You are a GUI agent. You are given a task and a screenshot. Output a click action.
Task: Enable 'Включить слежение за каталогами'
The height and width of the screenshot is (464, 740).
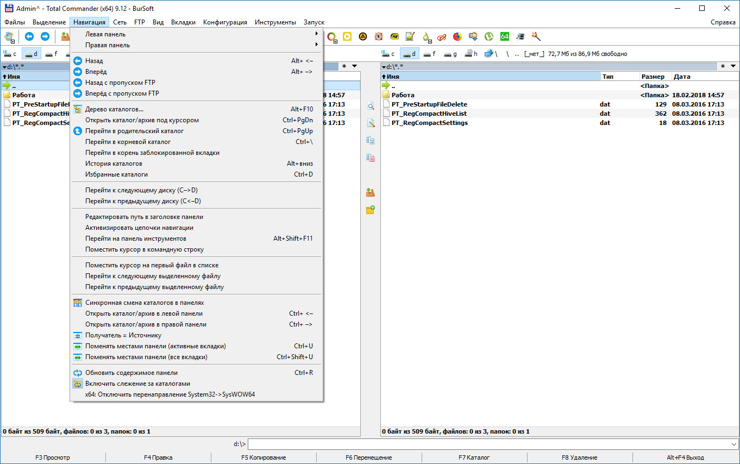click(x=137, y=384)
